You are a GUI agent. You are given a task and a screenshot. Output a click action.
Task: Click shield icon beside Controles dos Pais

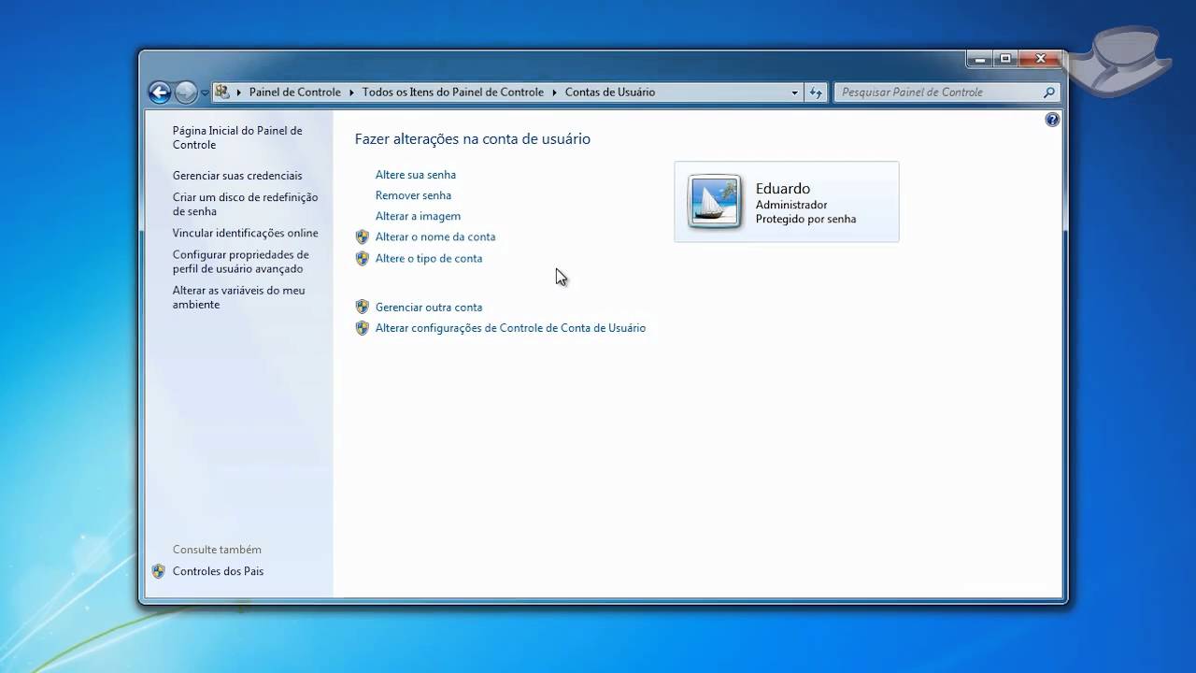pyautogui.click(x=159, y=571)
